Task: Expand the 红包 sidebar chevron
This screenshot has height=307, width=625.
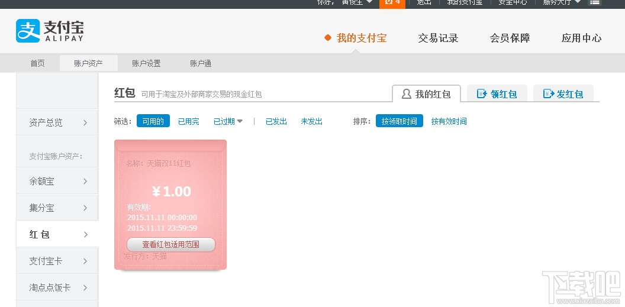Action: click(85, 234)
